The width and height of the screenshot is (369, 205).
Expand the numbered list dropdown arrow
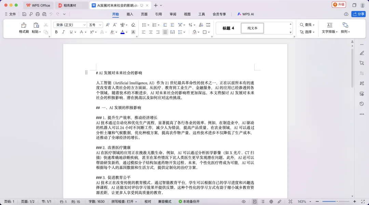159,25
